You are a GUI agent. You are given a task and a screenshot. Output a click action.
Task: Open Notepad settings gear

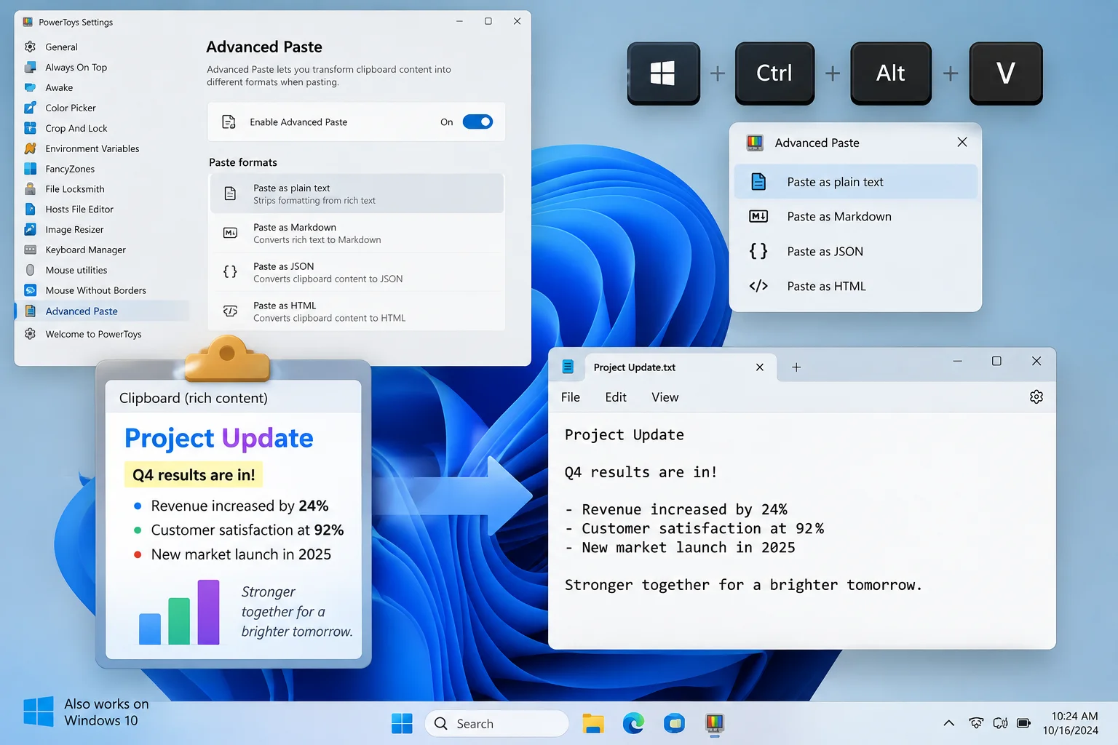[1036, 397]
